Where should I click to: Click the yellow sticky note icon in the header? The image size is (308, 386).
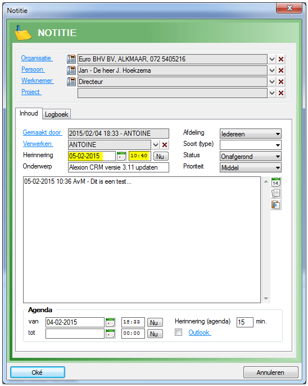pos(22,33)
